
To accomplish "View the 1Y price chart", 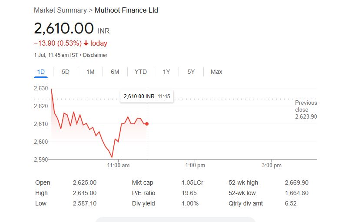I will [166, 72].
